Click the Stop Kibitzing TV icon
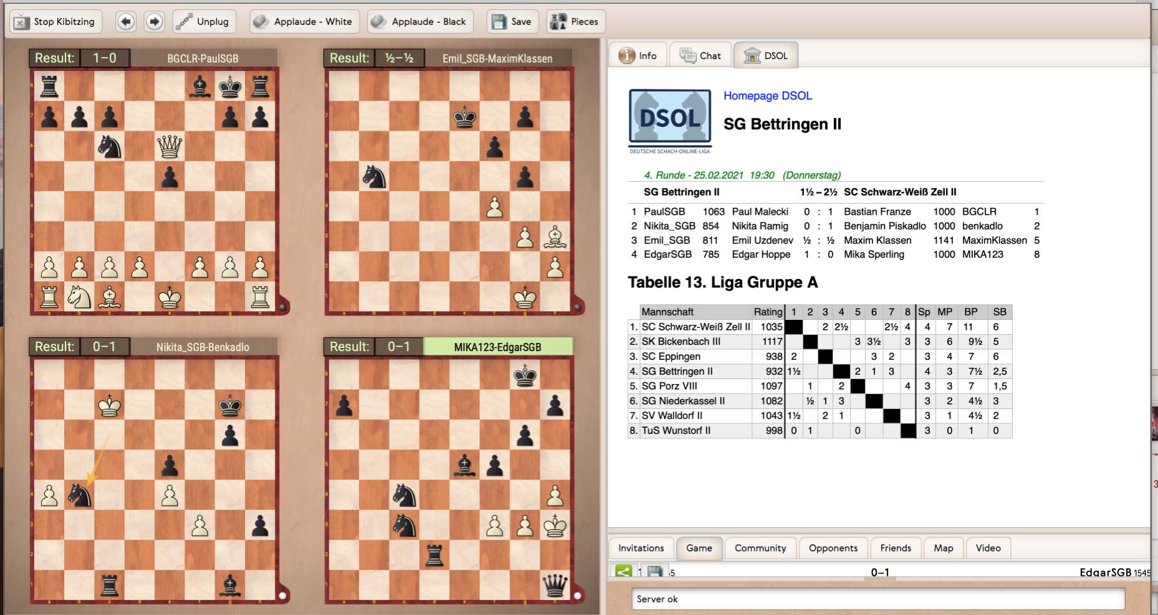 (x=22, y=21)
